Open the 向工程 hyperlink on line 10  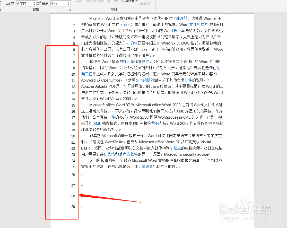(x=87, y=74)
